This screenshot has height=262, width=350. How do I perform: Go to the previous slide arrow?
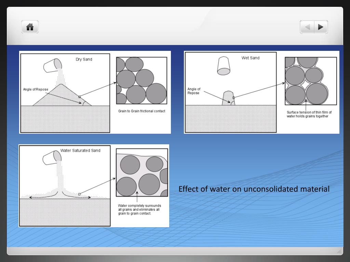click(x=307, y=27)
